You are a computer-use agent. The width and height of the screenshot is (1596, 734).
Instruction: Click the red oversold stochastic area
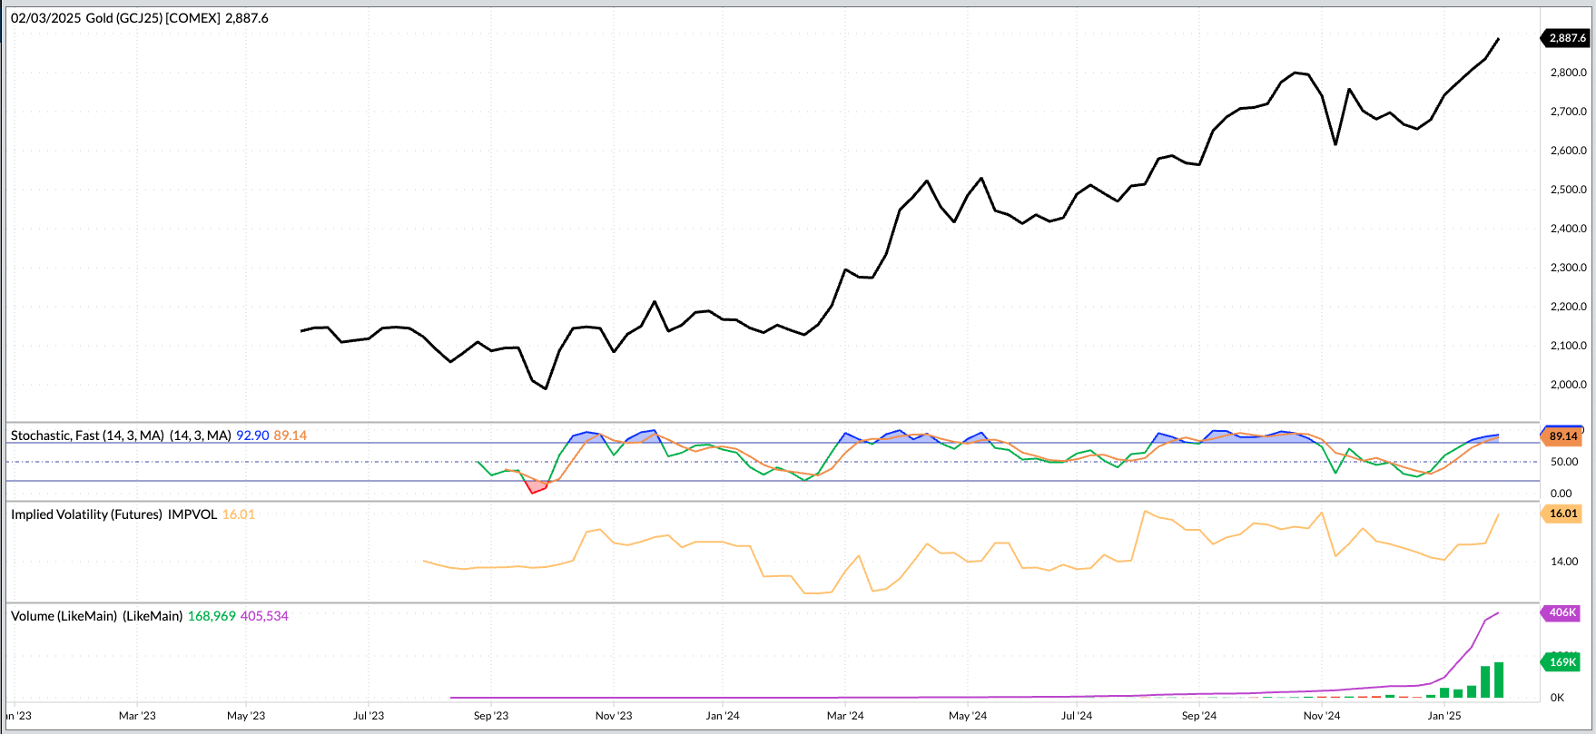537,487
